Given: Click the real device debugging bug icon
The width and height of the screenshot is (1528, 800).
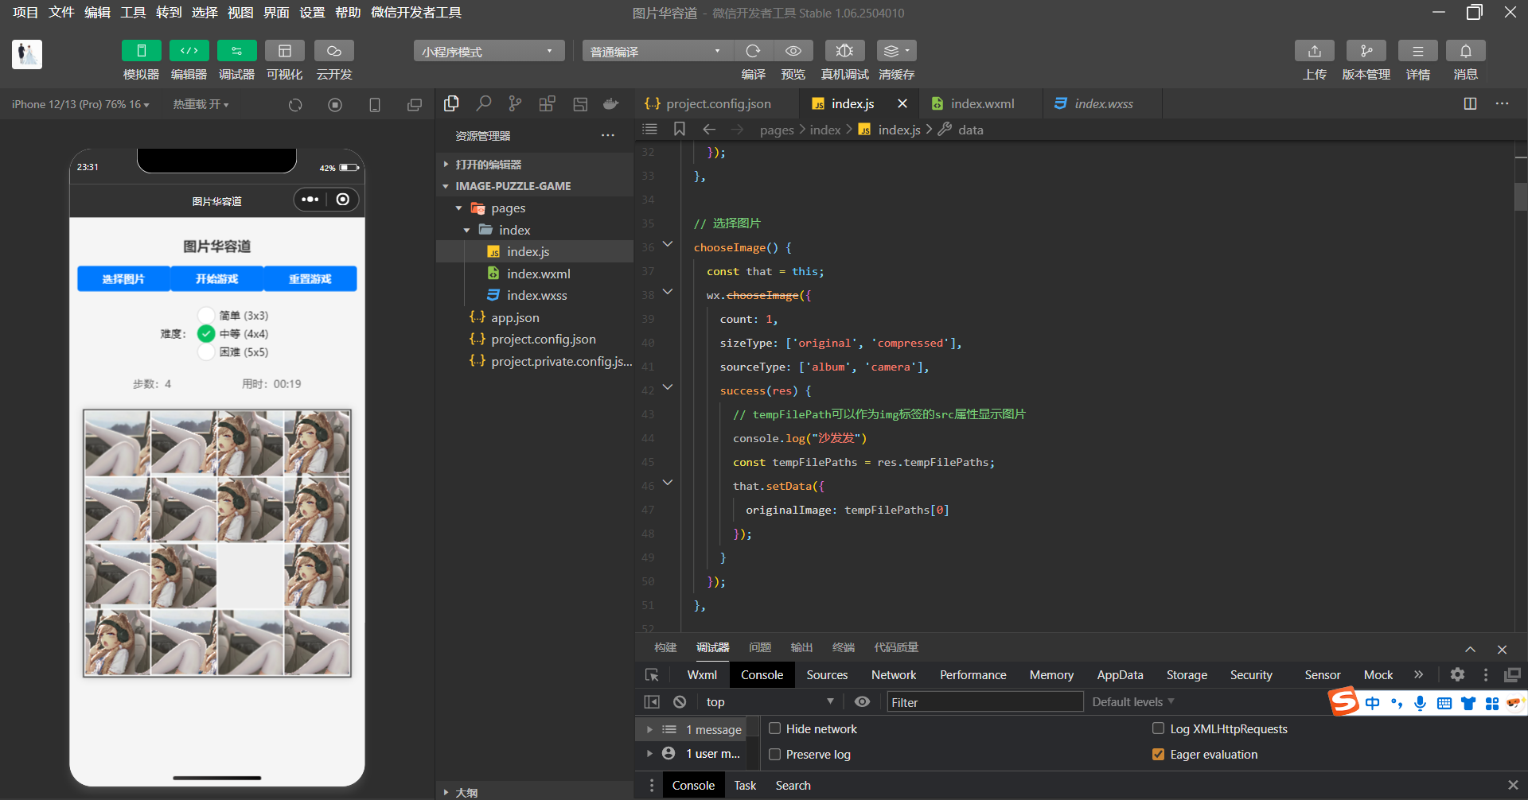Looking at the screenshot, I should pyautogui.click(x=844, y=51).
